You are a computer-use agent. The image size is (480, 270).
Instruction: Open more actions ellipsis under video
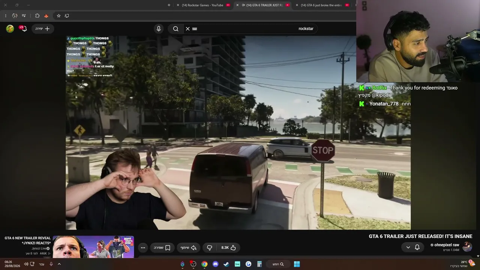click(143, 247)
